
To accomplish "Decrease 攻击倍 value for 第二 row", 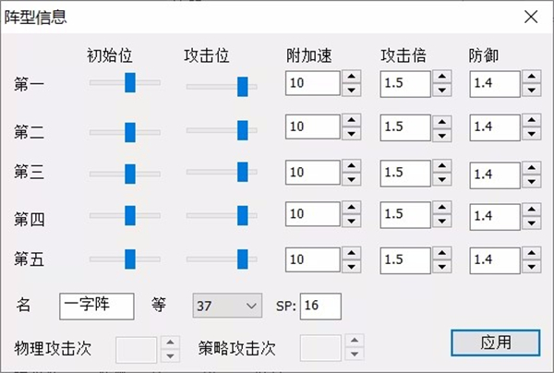I will (x=442, y=136).
